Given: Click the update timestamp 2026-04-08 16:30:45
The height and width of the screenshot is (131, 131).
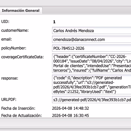Looking at the screenshot, I should (x=70, y=116).
